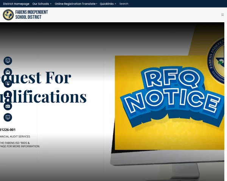This screenshot has width=227, height=181.
Task: Expand the plus next to Quicklinks
Action: click(115, 4)
